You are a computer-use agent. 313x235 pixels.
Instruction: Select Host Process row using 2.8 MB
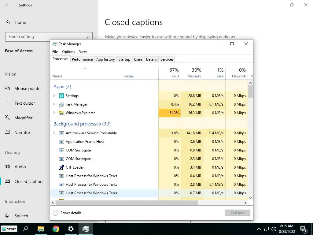149,185
